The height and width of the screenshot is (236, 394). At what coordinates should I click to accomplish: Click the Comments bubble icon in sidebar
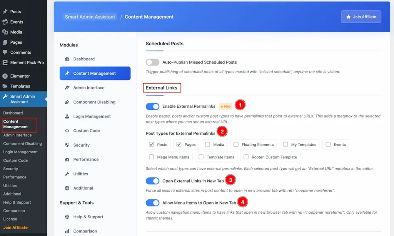(x=5, y=52)
